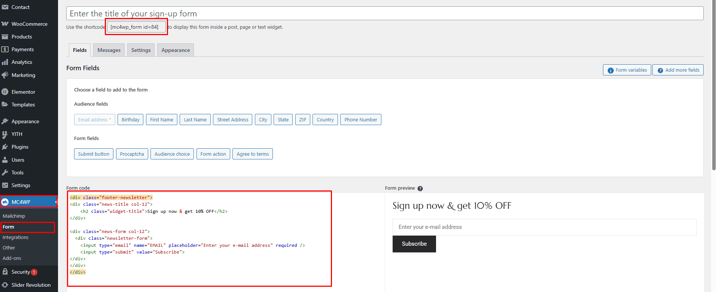Add the Birthday field
This screenshot has width=716, height=292.
(x=130, y=119)
